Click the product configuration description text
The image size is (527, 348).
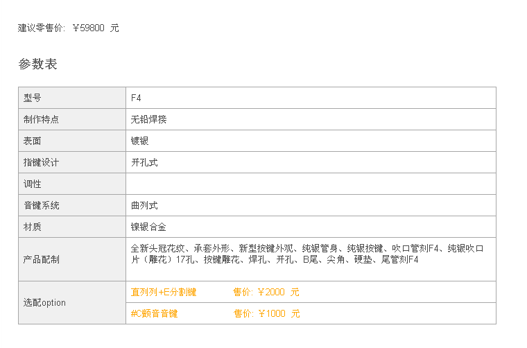[x=307, y=254]
